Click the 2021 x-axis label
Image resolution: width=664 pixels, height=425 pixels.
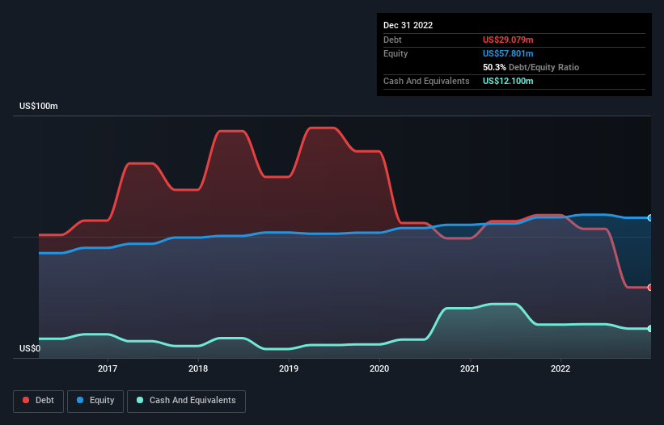(x=470, y=368)
